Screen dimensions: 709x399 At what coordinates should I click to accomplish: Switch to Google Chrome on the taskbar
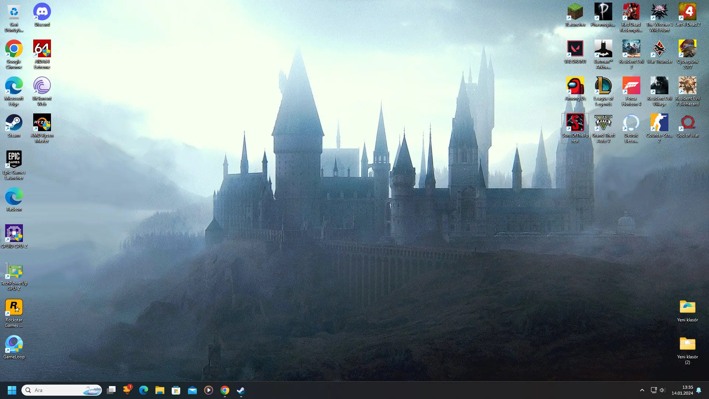[x=225, y=390]
